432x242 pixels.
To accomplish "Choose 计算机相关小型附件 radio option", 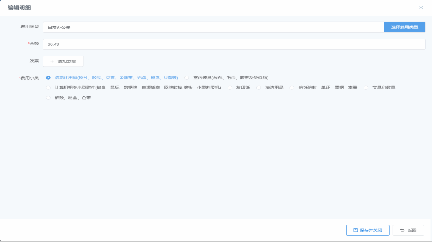I will coord(48,88).
